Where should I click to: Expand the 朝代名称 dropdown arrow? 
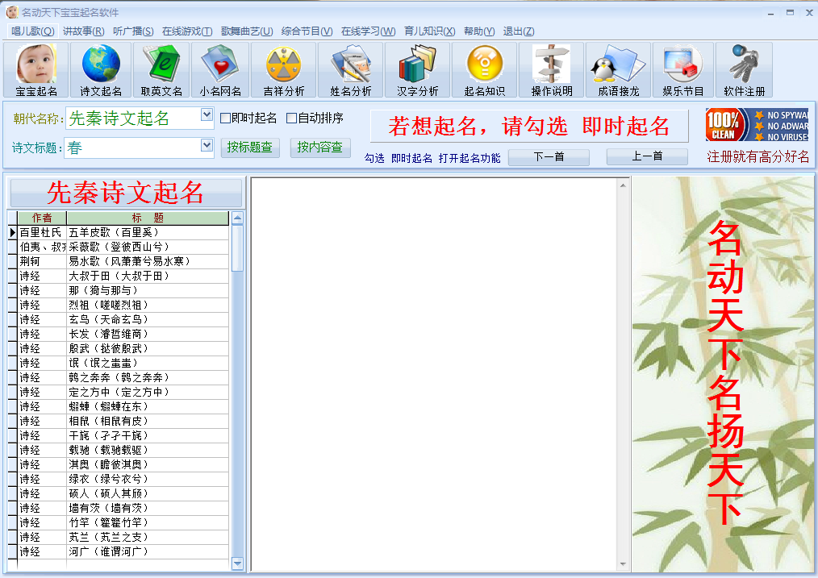click(207, 114)
